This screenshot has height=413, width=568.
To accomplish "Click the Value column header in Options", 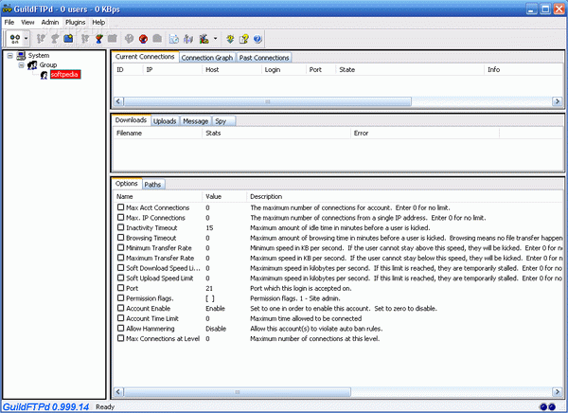I will pos(224,196).
